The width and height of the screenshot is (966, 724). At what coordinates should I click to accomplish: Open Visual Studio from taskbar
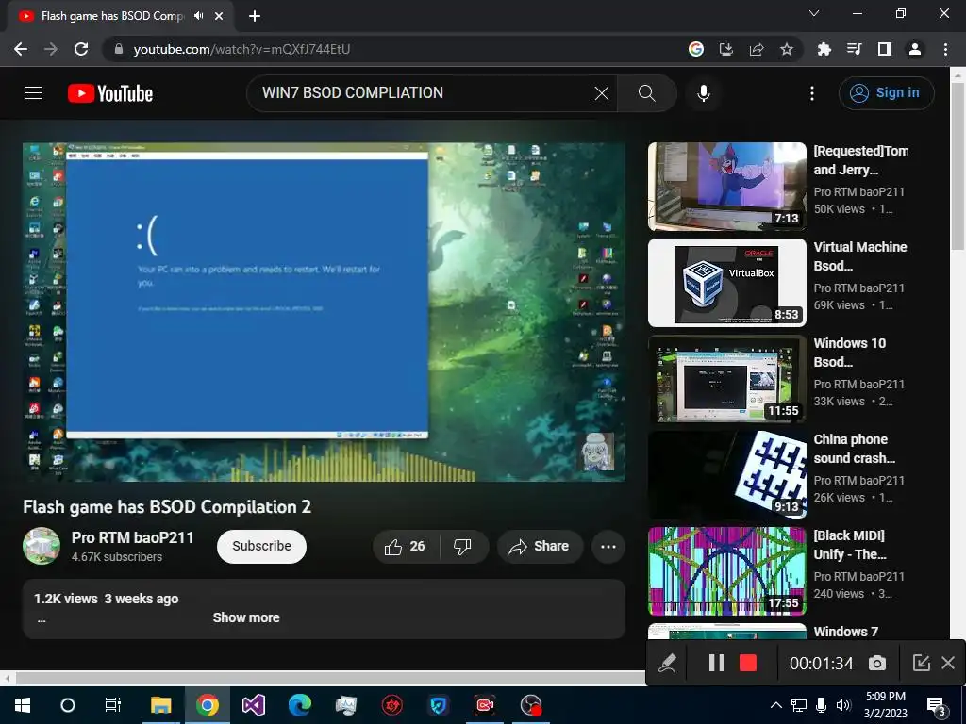click(253, 705)
